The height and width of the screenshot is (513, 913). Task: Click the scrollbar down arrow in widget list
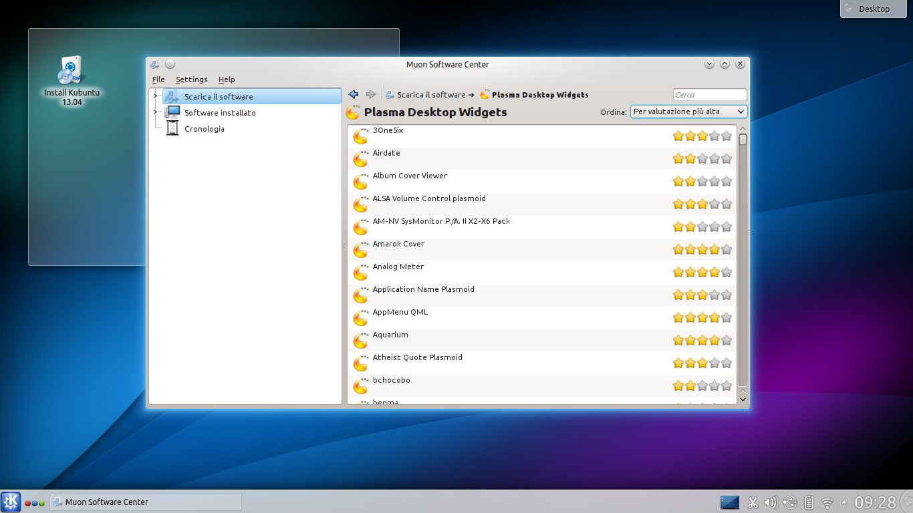[x=743, y=399]
